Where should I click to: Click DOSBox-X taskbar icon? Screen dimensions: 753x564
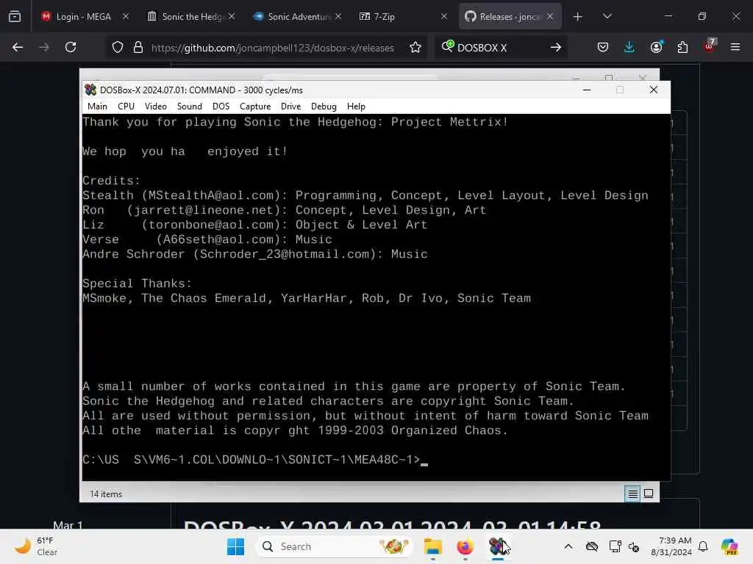click(498, 546)
